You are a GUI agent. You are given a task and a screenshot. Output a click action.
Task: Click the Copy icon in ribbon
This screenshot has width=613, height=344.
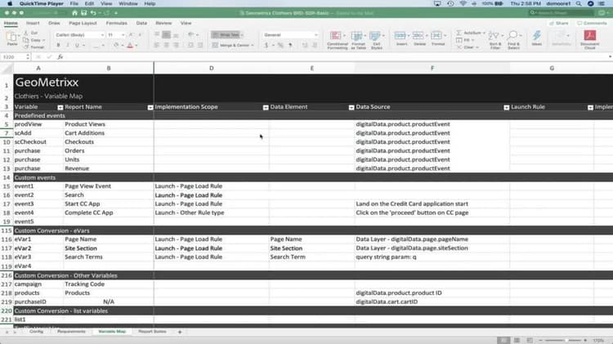26,40
